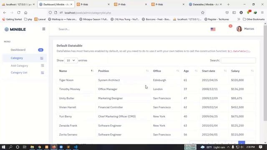Click the icon beside Add Category

[43, 65]
